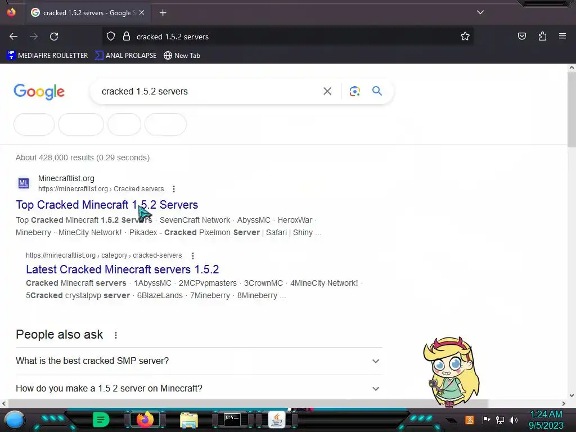Screen dimensions: 576x432
Task: Open MEDIAFIRE ROULETTER bookmark
Action: tap(47, 56)
